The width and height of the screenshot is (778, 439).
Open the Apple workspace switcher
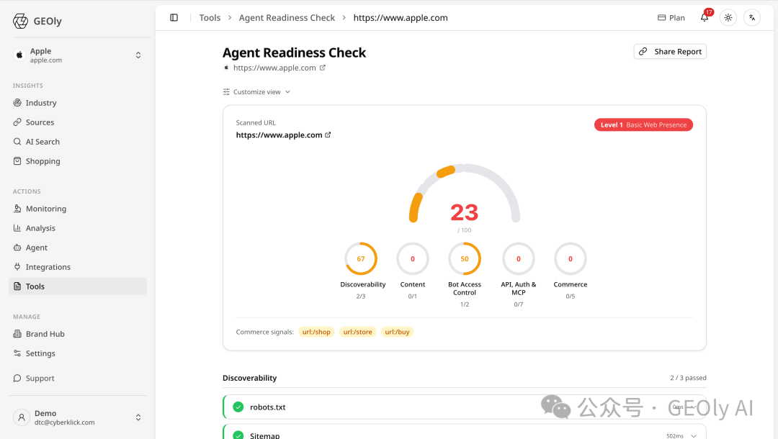point(78,55)
